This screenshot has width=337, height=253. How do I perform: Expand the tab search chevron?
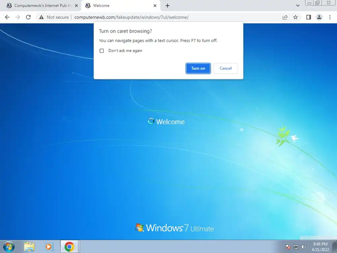298,6
